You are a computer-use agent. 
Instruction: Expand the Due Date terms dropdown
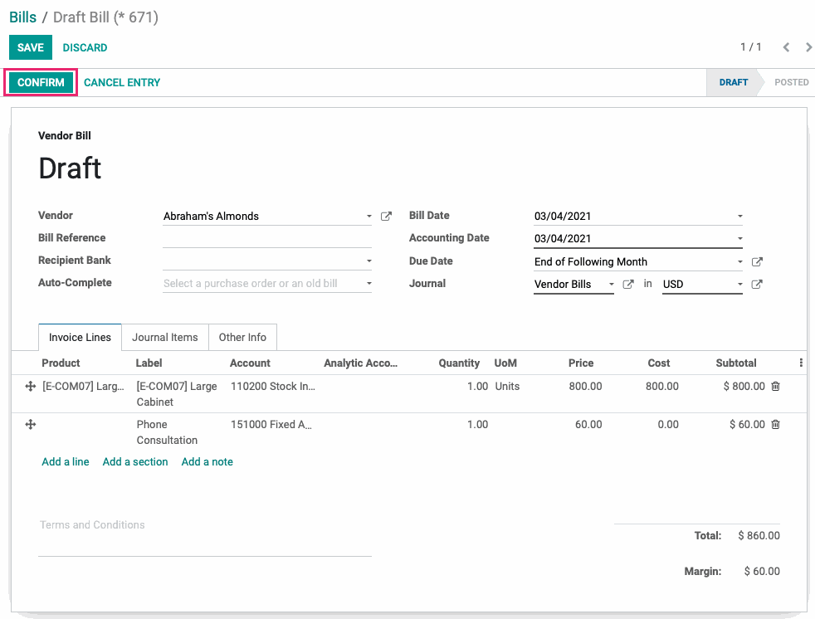[x=739, y=262]
